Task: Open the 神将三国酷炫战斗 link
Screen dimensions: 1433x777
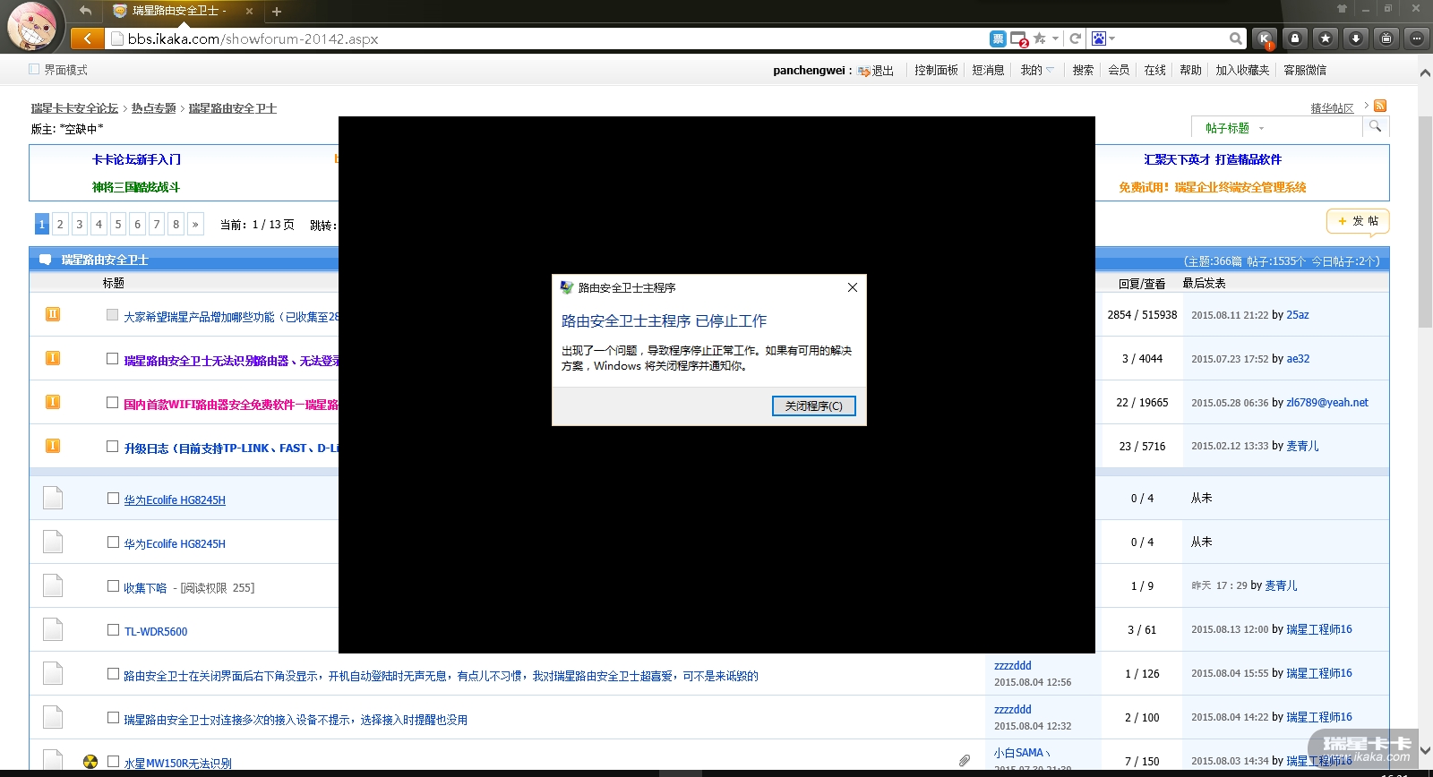Action: (x=136, y=187)
